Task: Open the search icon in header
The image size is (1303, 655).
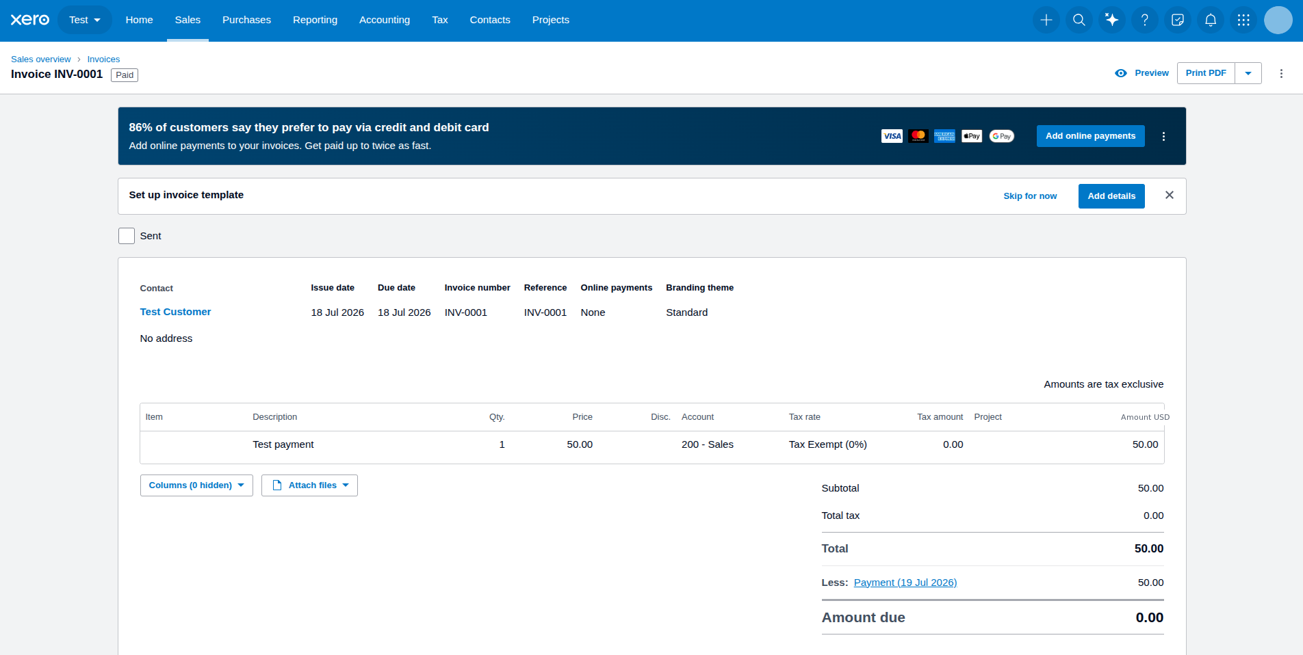Action: (1079, 20)
